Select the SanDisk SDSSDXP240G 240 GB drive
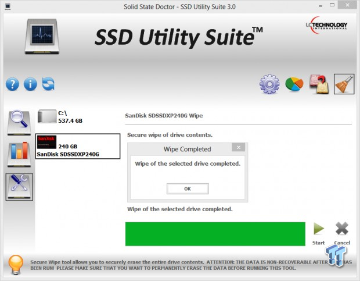Screen dimensions: 360x281 pos(78,146)
